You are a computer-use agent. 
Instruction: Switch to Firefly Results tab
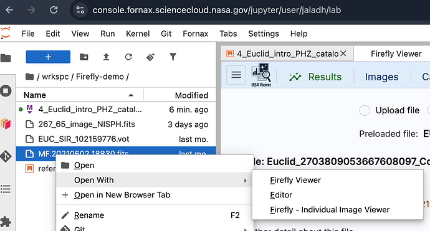click(315, 77)
